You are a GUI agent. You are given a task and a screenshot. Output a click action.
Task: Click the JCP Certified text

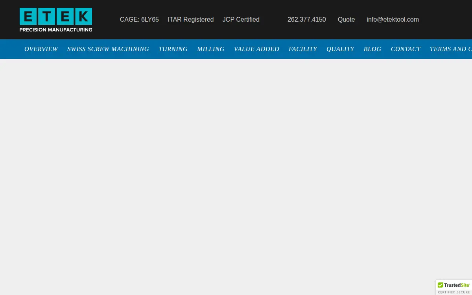[241, 19]
